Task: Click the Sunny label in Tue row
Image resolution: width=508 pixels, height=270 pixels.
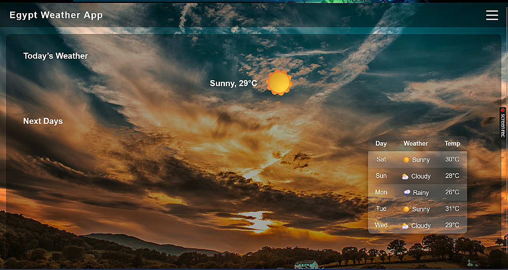Action: (421, 210)
